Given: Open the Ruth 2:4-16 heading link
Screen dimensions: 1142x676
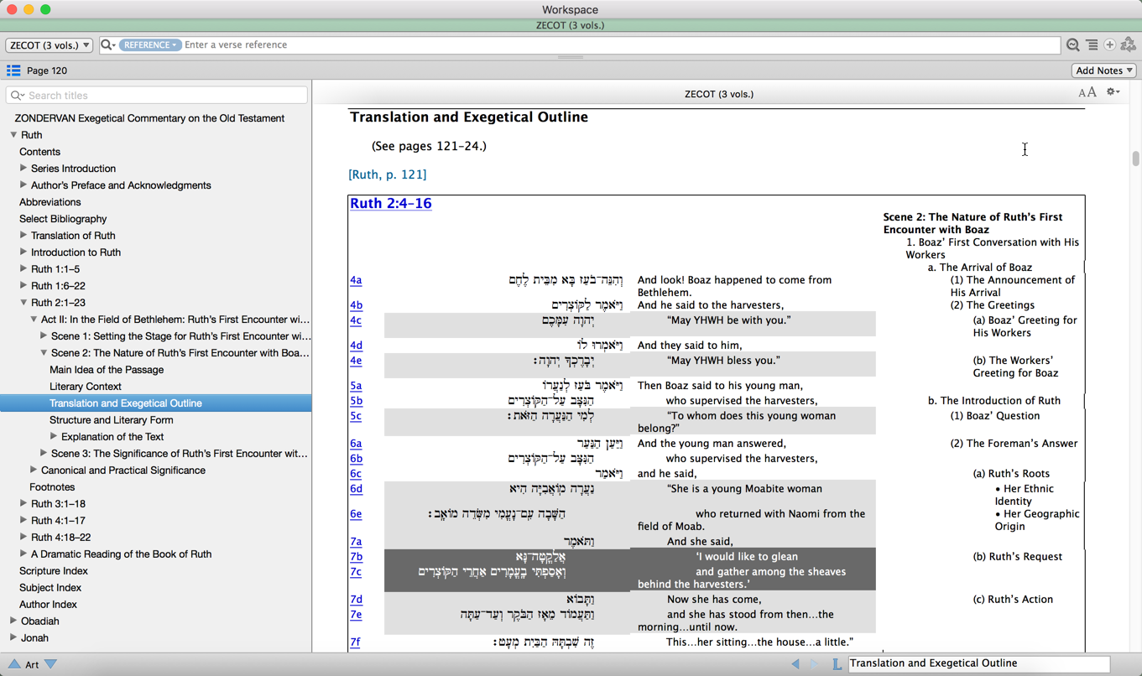Looking at the screenshot, I should 391,203.
